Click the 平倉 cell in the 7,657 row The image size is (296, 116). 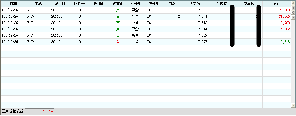pos(136,42)
